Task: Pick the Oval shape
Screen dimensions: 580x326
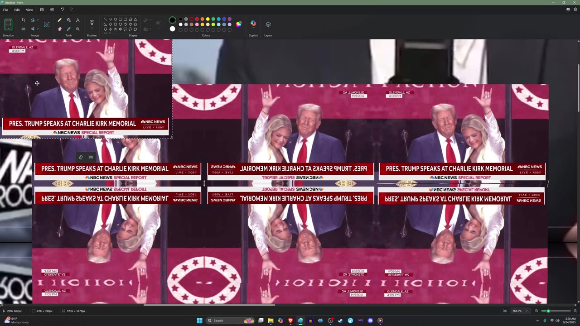Action: click(115, 19)
